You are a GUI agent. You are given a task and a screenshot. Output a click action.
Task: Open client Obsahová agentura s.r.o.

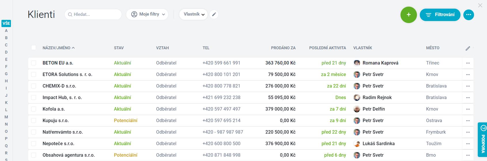pos(69,155)
